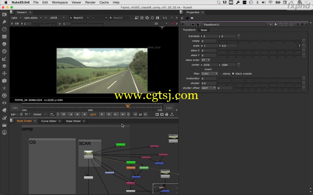The height and width of the screenshot is (195, 313).
Task: Jump to the last frame
Action: [123, 114]
